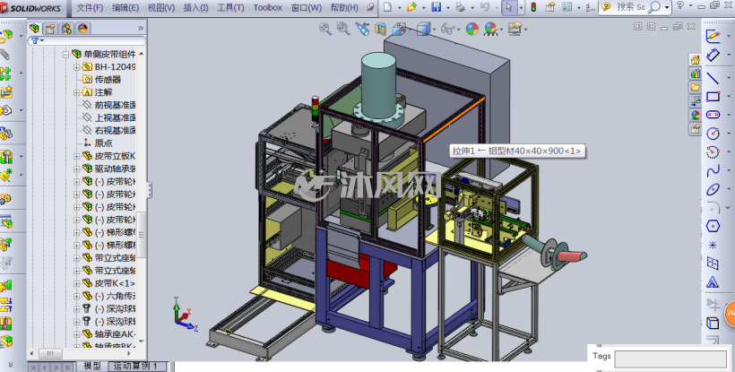Open the search box dropdown arrow
735x372 pixels.
pos(667,7)
